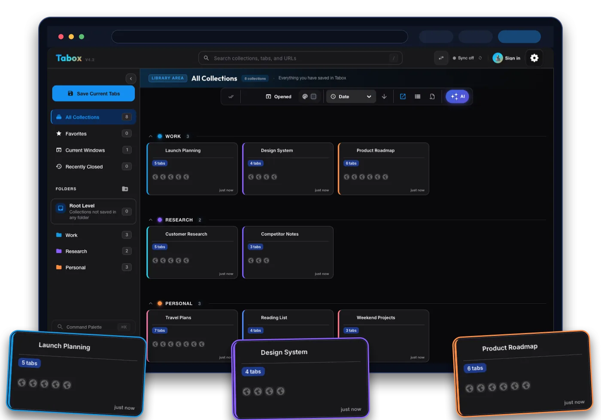The width and height of the screenshot is (601, 420).
Task: Open the Research folder in the sidebar
Action: [94, 251]
